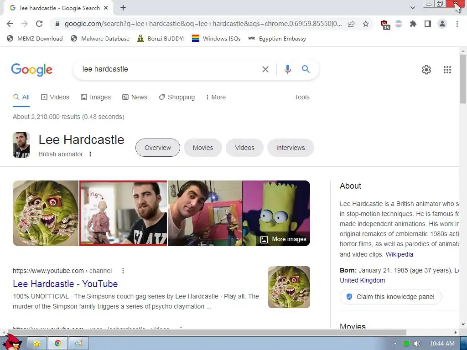Viewport: 467px width, 350px height.
Task: Open the search Tools options
Action: (302, 98)
